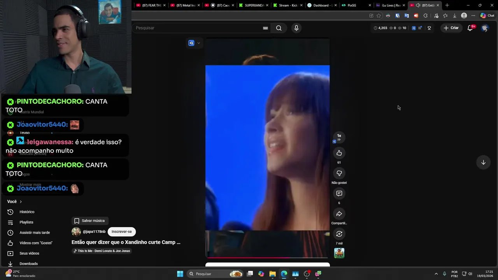Open Downloads in the sidebar

(28, 264)
